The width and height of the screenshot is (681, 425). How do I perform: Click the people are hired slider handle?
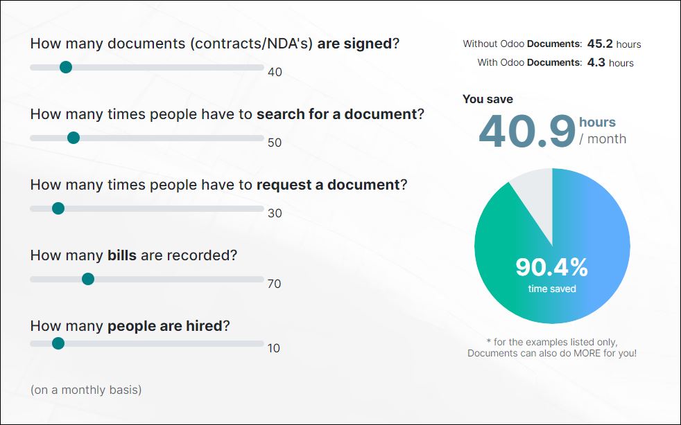pos(58,343)
